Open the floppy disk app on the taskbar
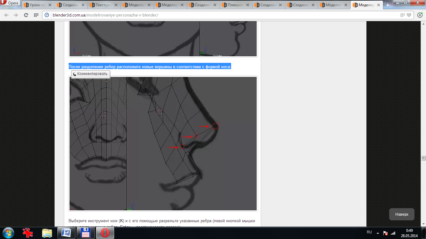426x239 pixels. click(85, 232)
